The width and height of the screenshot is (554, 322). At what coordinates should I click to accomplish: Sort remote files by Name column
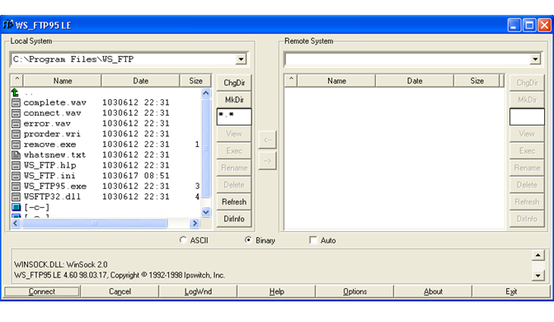pyautogui.click(x=336, y=81)
